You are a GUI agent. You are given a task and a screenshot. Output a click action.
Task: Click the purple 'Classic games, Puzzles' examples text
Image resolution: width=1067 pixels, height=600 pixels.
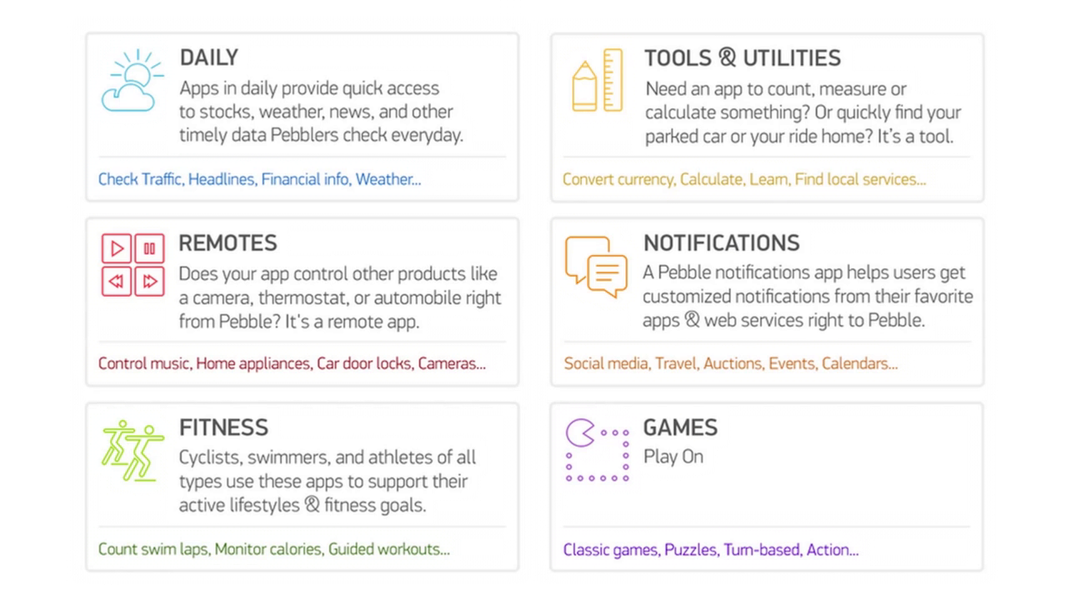[x=710, y=549]
